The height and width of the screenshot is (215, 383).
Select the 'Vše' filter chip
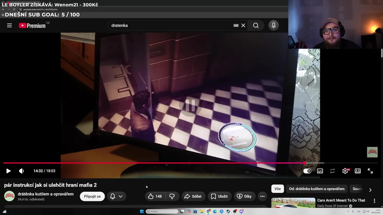pyautogui.click(x=278, y=189)
